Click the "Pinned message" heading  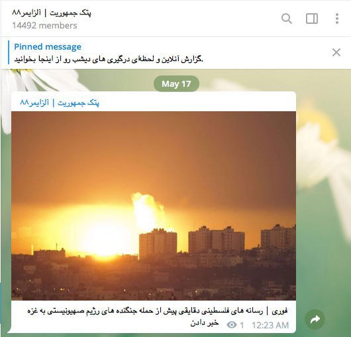click(x=48, y=46)
